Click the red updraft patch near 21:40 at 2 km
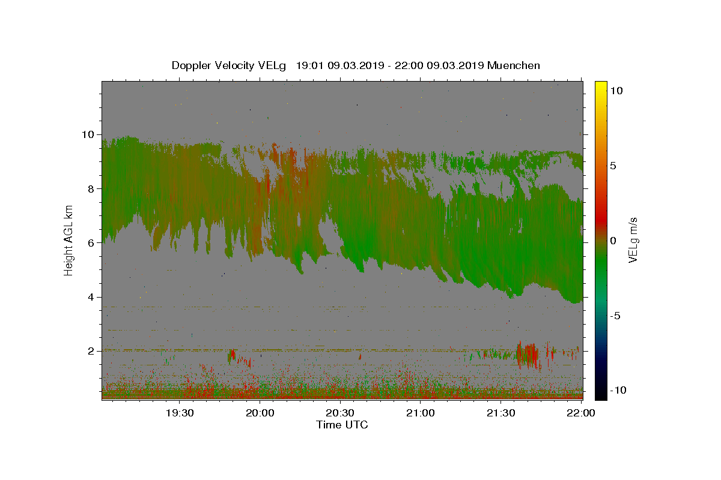This screenshot has width=721, height=480. click(528, 355)
